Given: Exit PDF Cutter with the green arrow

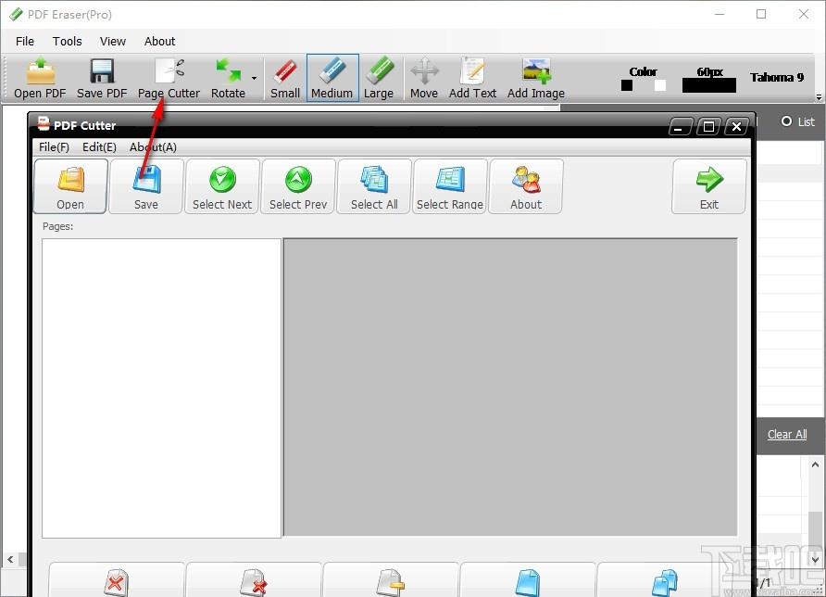Looking at the screenshot, I should pos(709,186).
